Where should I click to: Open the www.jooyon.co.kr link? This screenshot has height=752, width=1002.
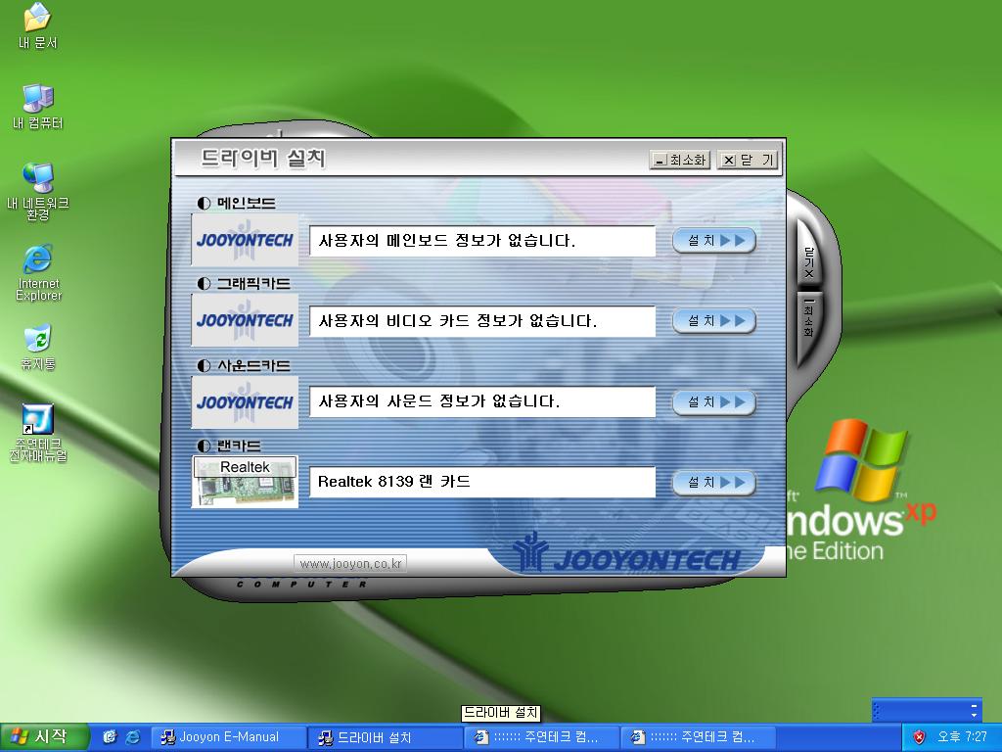point(350,563)
